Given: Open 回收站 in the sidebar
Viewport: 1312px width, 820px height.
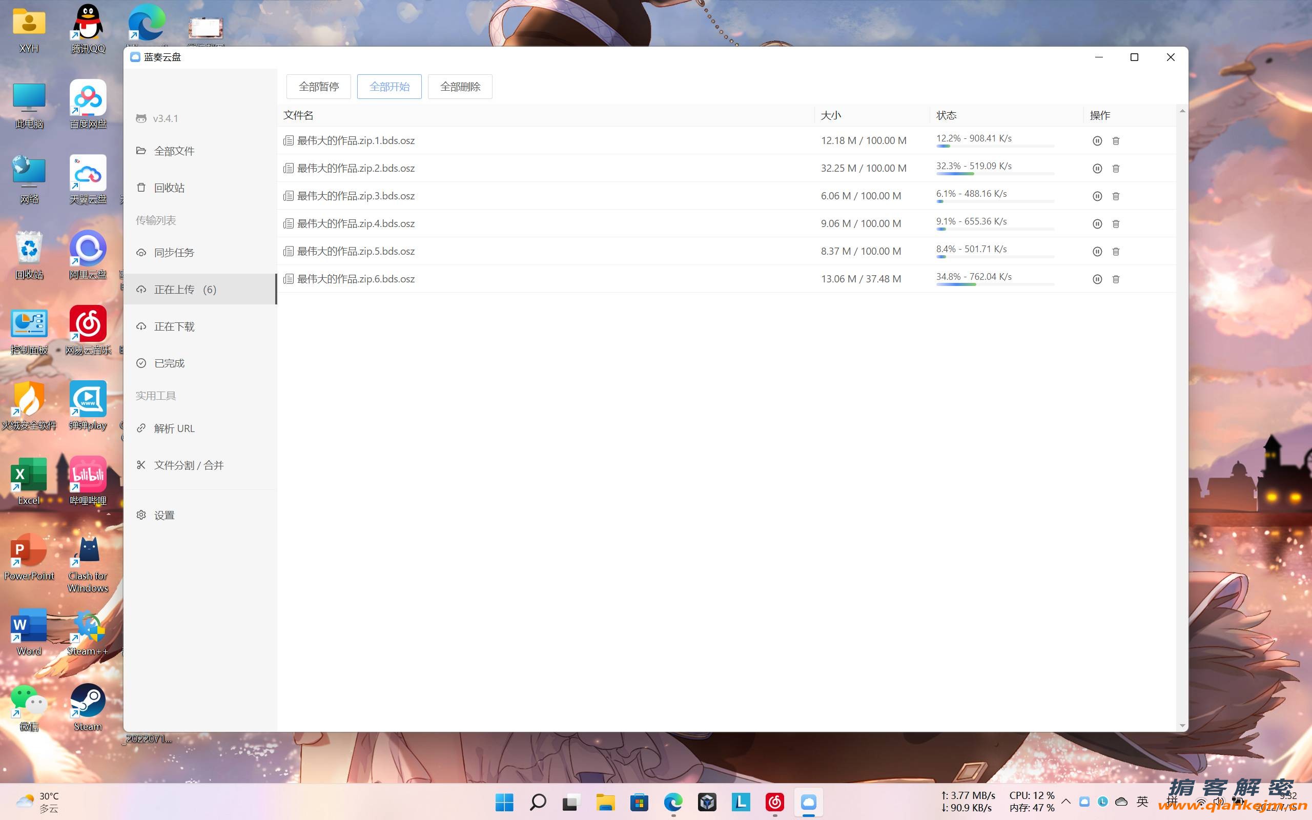Looking at the screenshot, I should pos(199,188).
